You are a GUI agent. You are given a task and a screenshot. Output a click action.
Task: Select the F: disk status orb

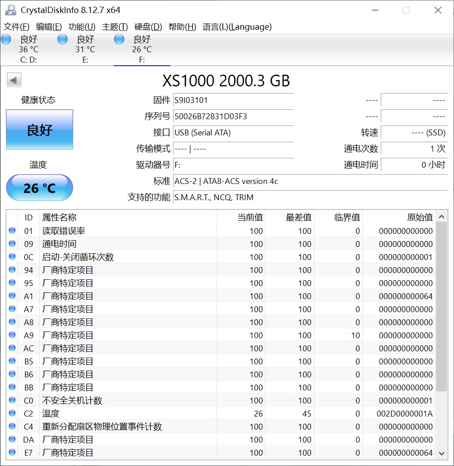(119, 39)
